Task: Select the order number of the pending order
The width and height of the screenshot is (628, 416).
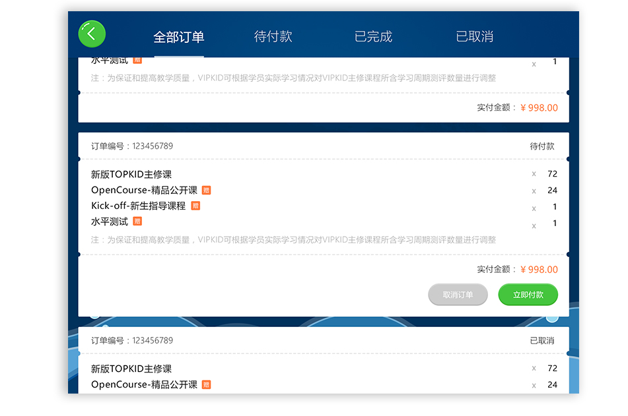Action: pyautogui.click(x=132, y=146)
